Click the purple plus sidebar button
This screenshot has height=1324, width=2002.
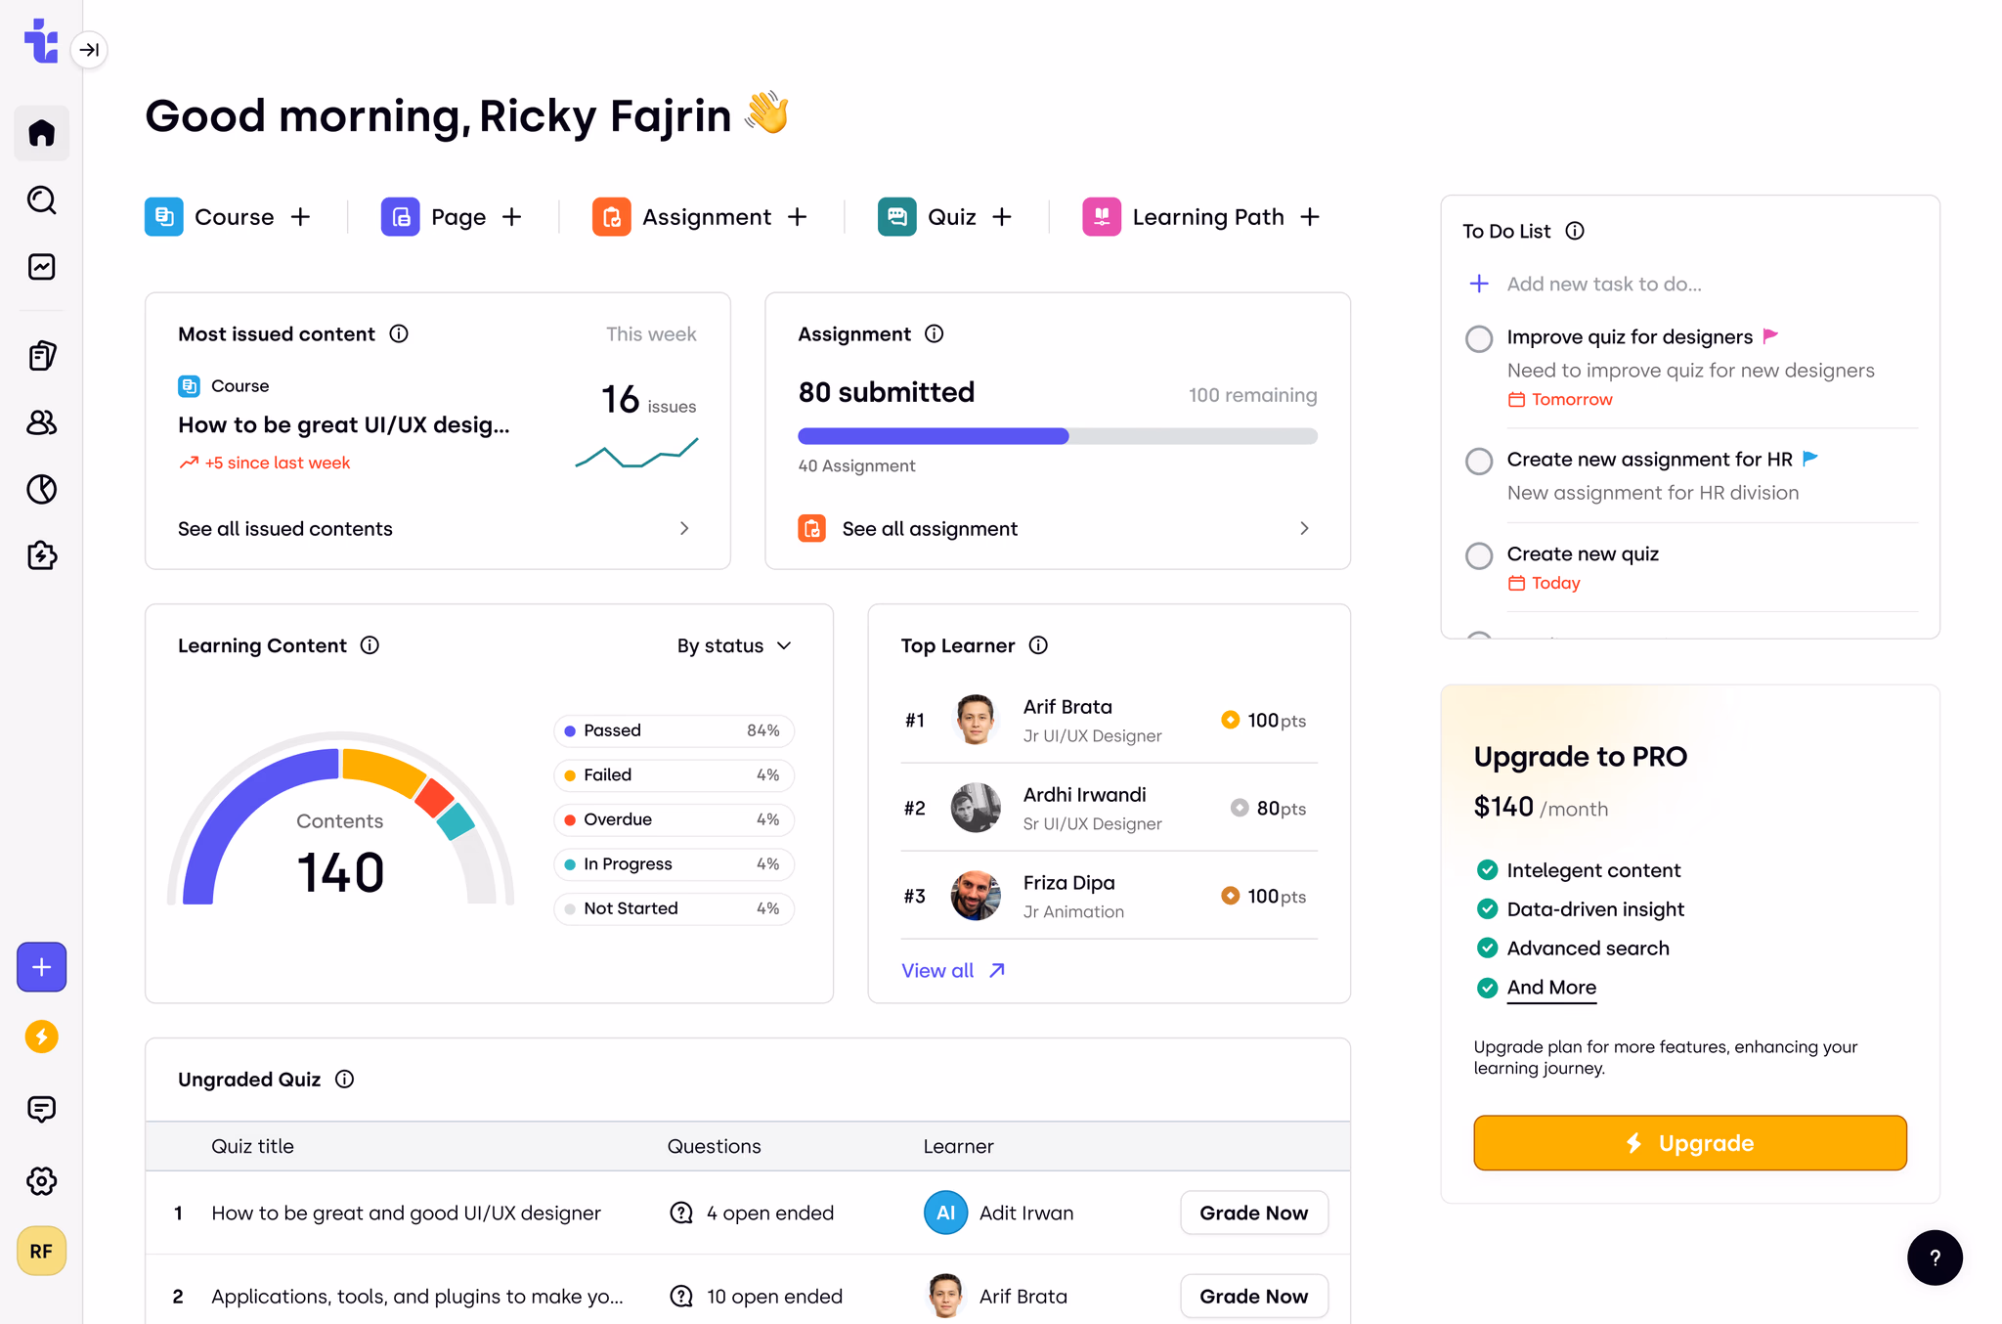tap(41, 967)
